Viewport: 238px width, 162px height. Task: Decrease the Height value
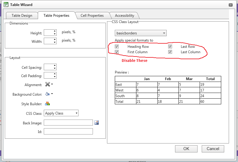55,34
